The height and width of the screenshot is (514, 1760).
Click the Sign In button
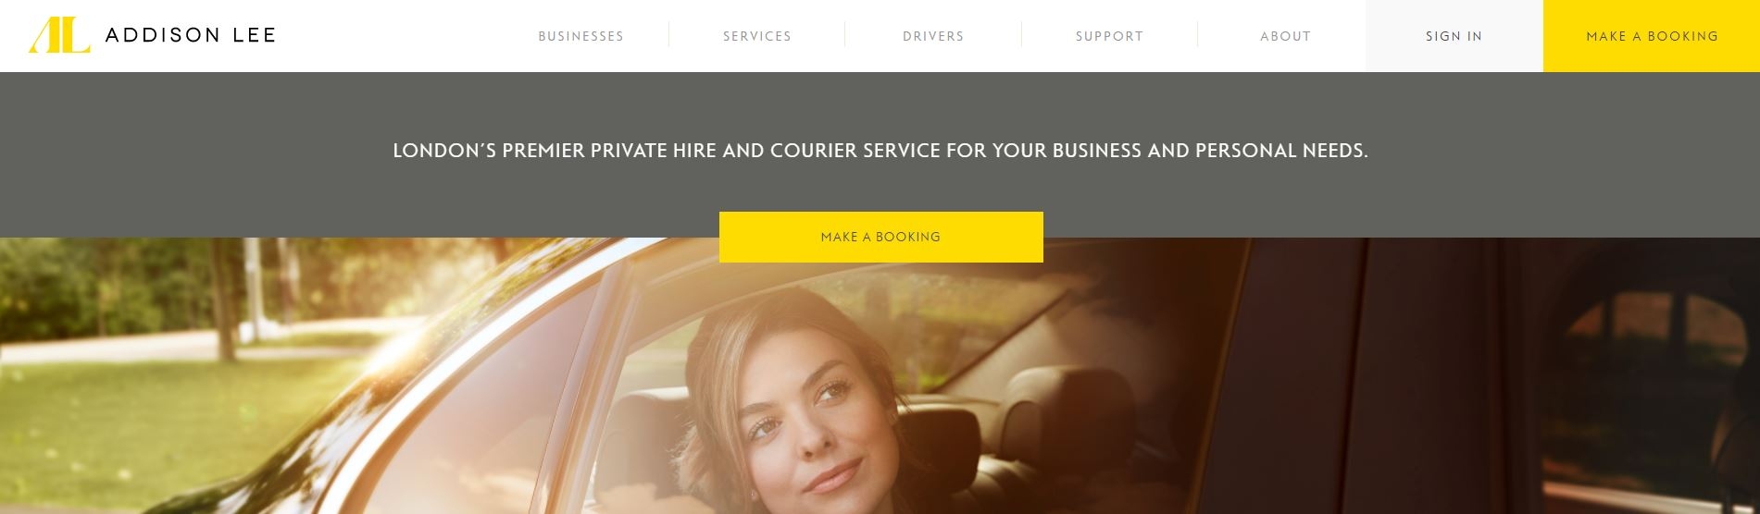(x=1454, y=36)
